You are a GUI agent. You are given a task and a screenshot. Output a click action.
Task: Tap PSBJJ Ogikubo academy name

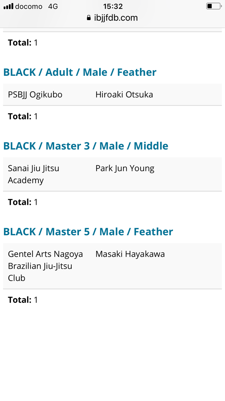coord(35,95)
